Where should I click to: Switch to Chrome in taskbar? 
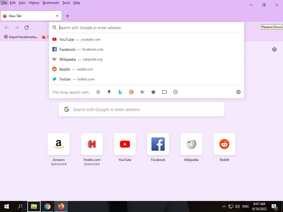tap(47, 206)
